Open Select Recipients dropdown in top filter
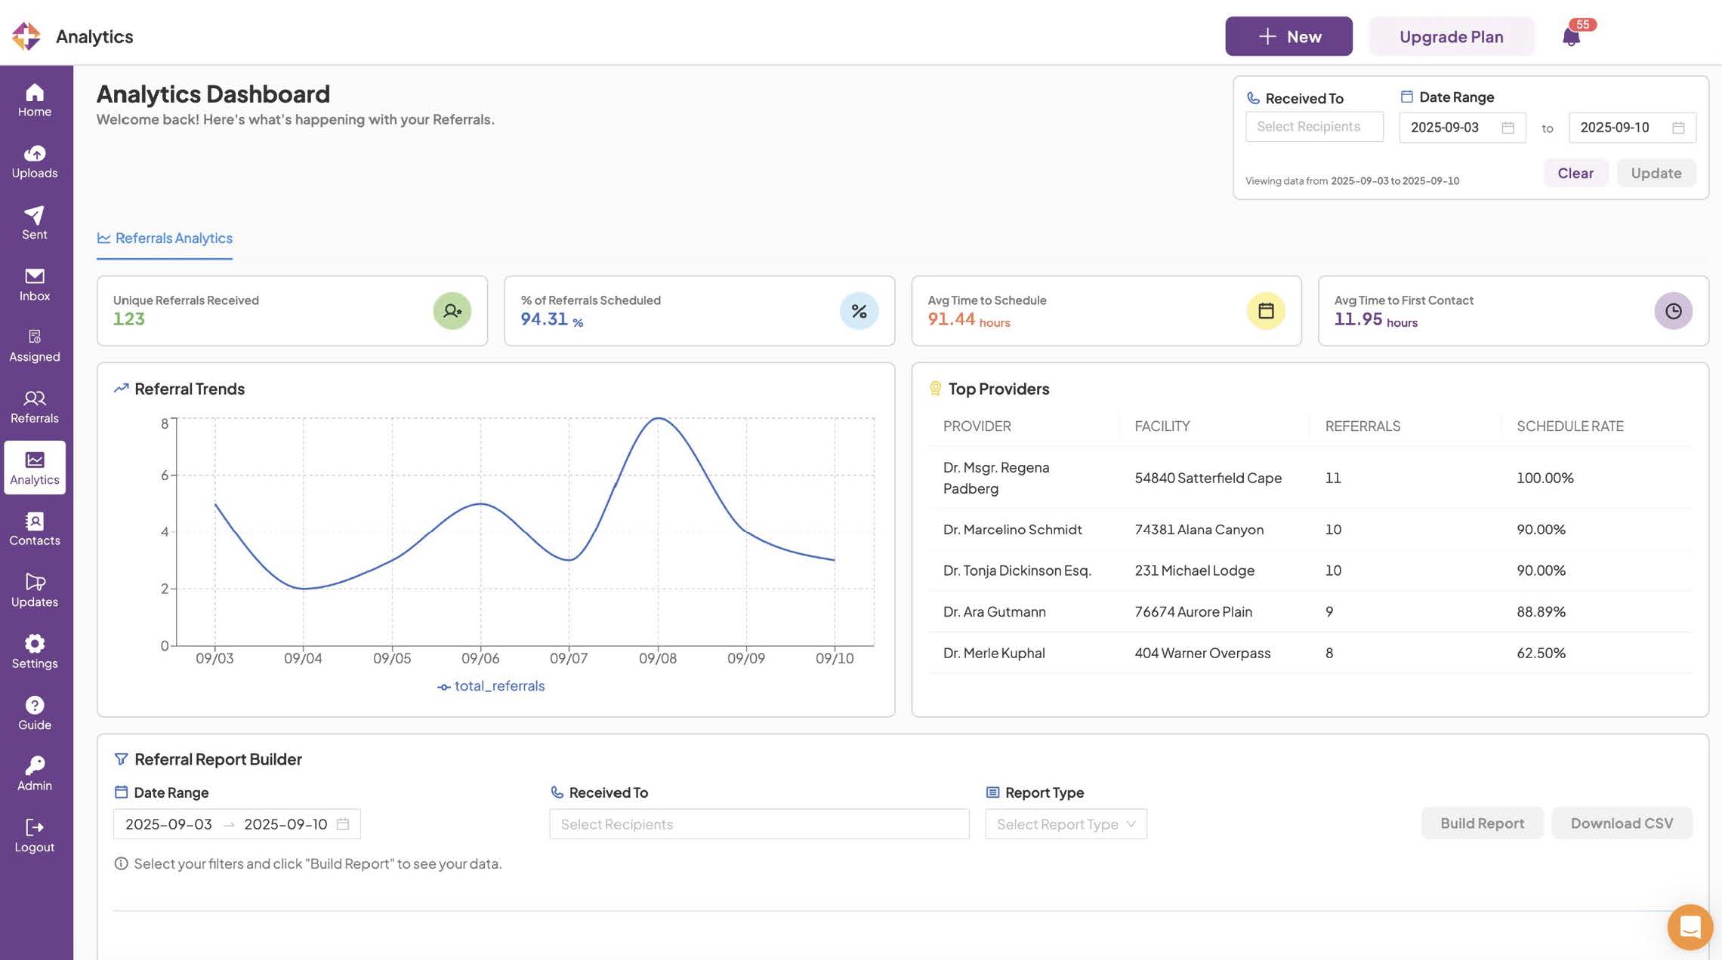This screenshot has height=960, width=1722. point(1313,127)
